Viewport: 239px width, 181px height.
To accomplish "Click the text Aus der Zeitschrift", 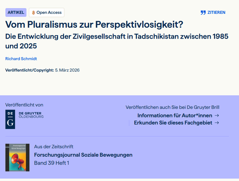I will pyautogui.click(x=54, y=147).
